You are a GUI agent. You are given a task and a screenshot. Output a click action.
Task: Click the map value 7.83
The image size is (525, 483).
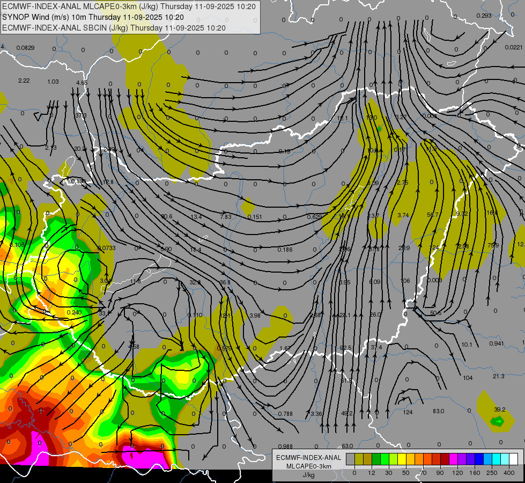point(226,217)
